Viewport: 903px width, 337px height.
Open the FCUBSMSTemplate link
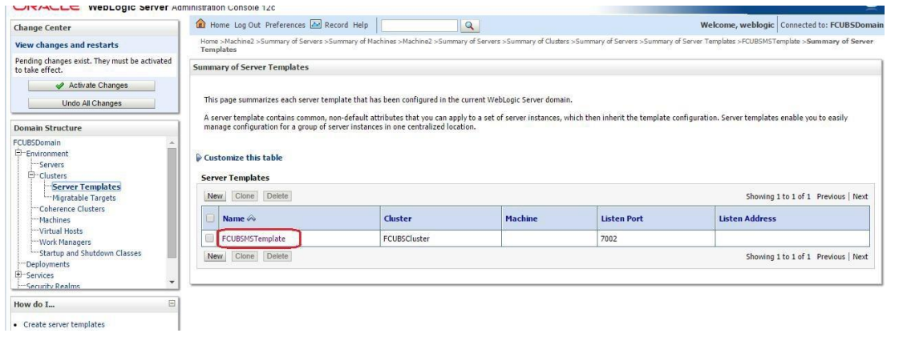pyautogui.click(x=254, y=238)
